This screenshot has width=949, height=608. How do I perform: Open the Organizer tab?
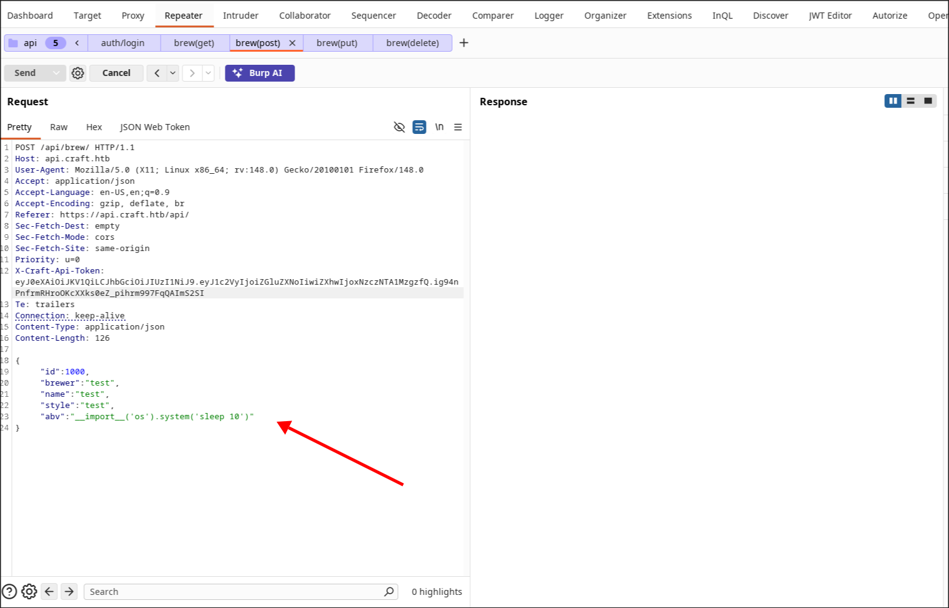point(605,16)
